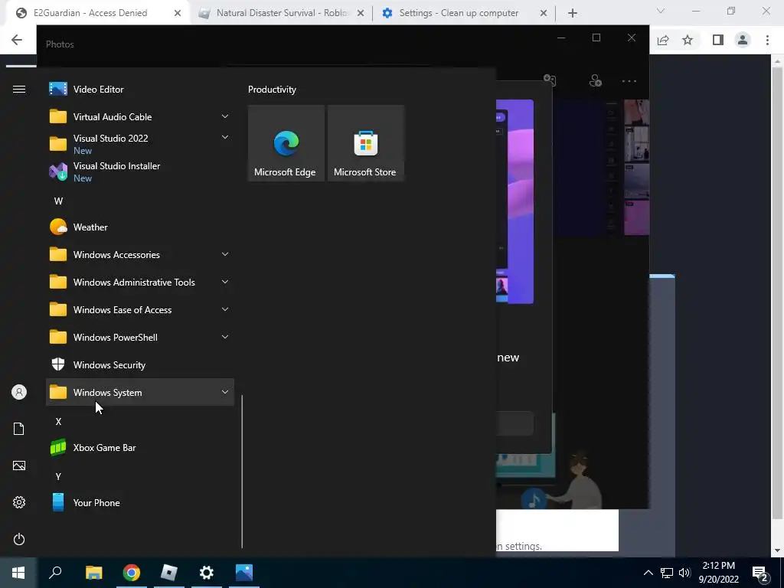Expand the Windows Accessories folder
This screenshot has height=588, width=784.
140,254
